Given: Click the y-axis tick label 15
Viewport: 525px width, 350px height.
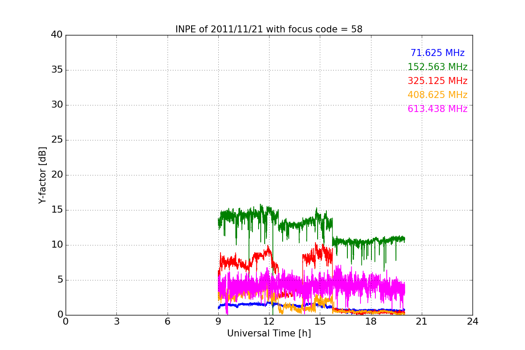Looking at the screenshot, I should click(57, 210).
